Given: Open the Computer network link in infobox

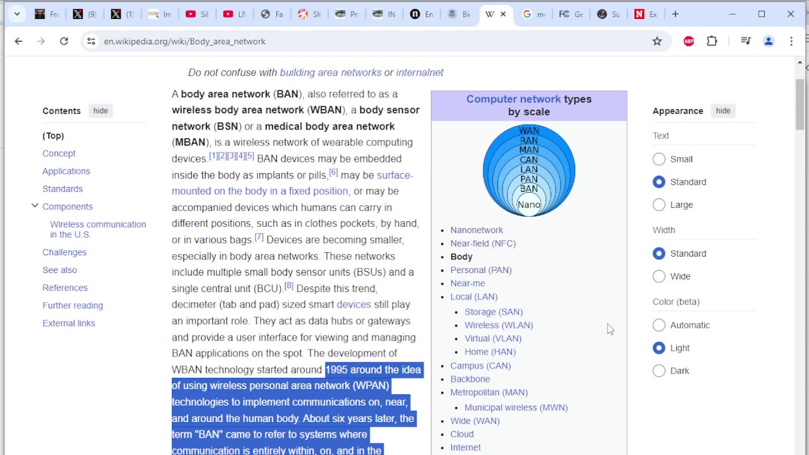Looking at the screenshot, I should click(513, 99).
